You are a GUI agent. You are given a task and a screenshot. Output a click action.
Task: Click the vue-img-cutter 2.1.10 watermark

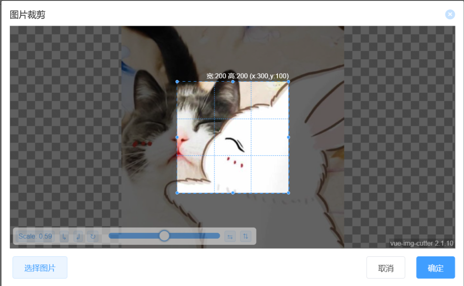[x=421, y=243]
